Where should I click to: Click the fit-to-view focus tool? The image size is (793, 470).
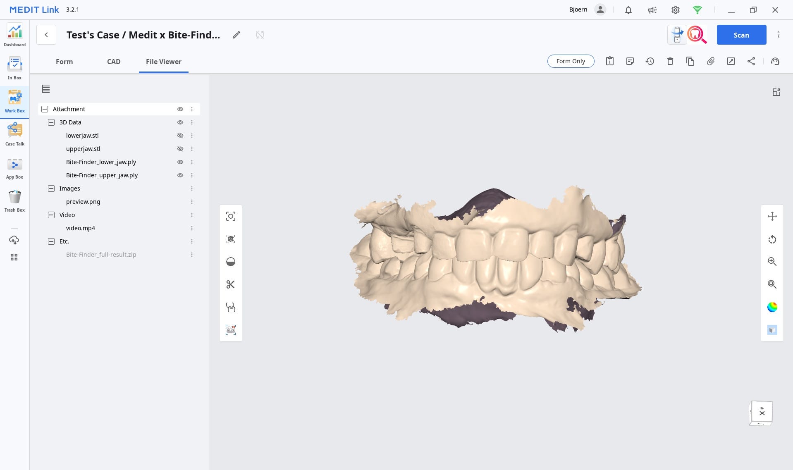[x=231, y=216]
